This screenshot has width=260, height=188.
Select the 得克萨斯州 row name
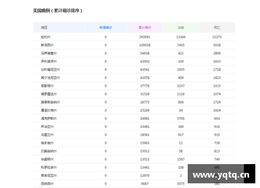pyautogui.click(x=49, y=118)
